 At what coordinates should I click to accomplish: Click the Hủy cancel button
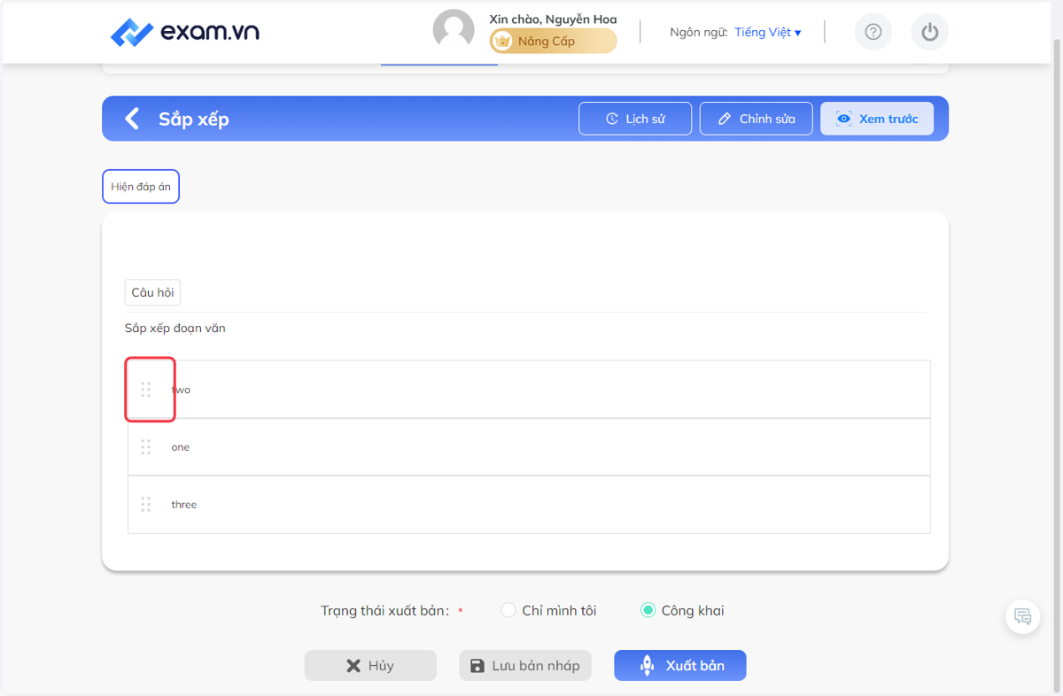pyautogui.click(x=370, y=666)
